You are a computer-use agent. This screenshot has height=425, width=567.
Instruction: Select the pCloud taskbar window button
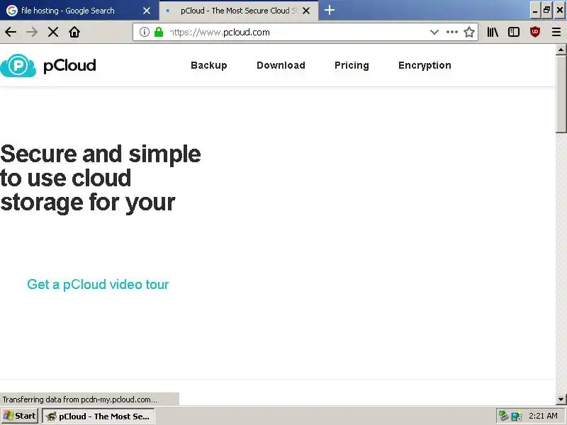[x=99, y=416]
